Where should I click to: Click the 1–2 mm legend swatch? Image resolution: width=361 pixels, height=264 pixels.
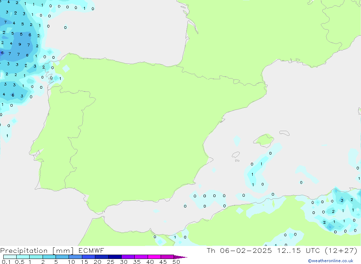pyautogui.click(x=36, y=257)
